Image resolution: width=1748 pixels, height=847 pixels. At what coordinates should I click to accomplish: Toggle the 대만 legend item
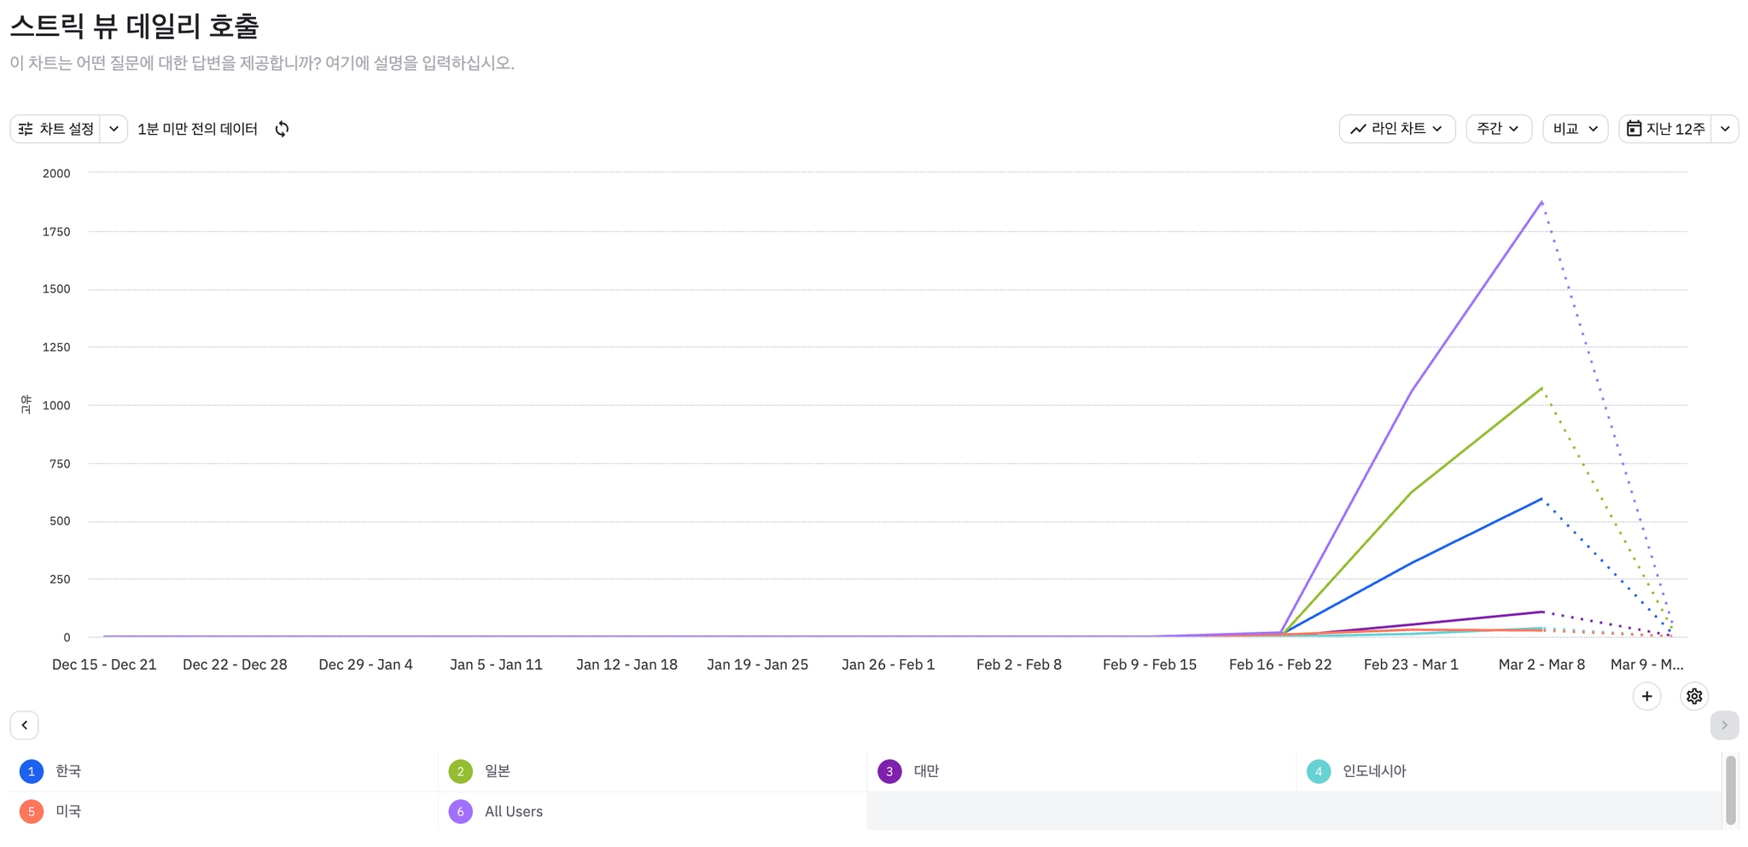point(926,771)
